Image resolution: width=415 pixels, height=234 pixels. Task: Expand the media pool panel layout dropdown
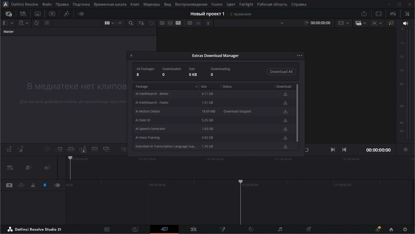click(x=12, y=23)
